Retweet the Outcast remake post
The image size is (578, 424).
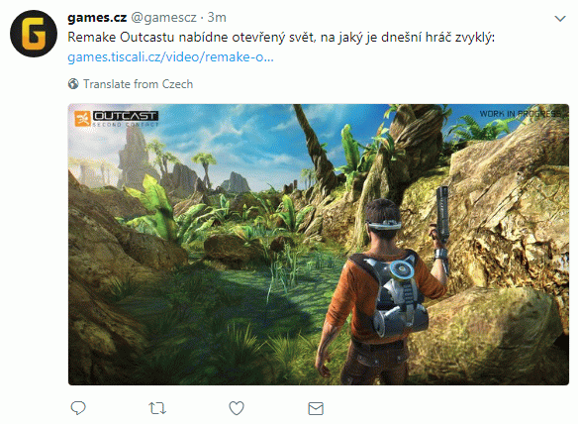157,408
